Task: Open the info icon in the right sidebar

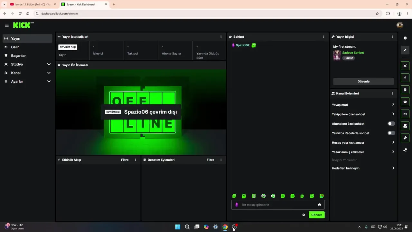Action: [405, 38]
